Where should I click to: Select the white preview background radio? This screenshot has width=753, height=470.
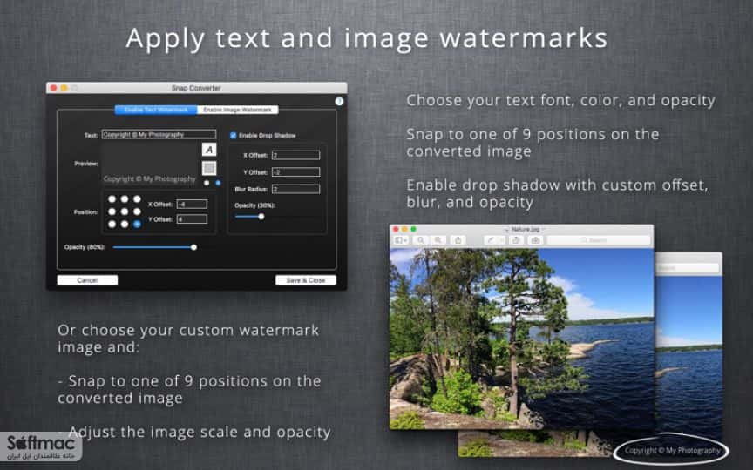click(x=207, y=183)
